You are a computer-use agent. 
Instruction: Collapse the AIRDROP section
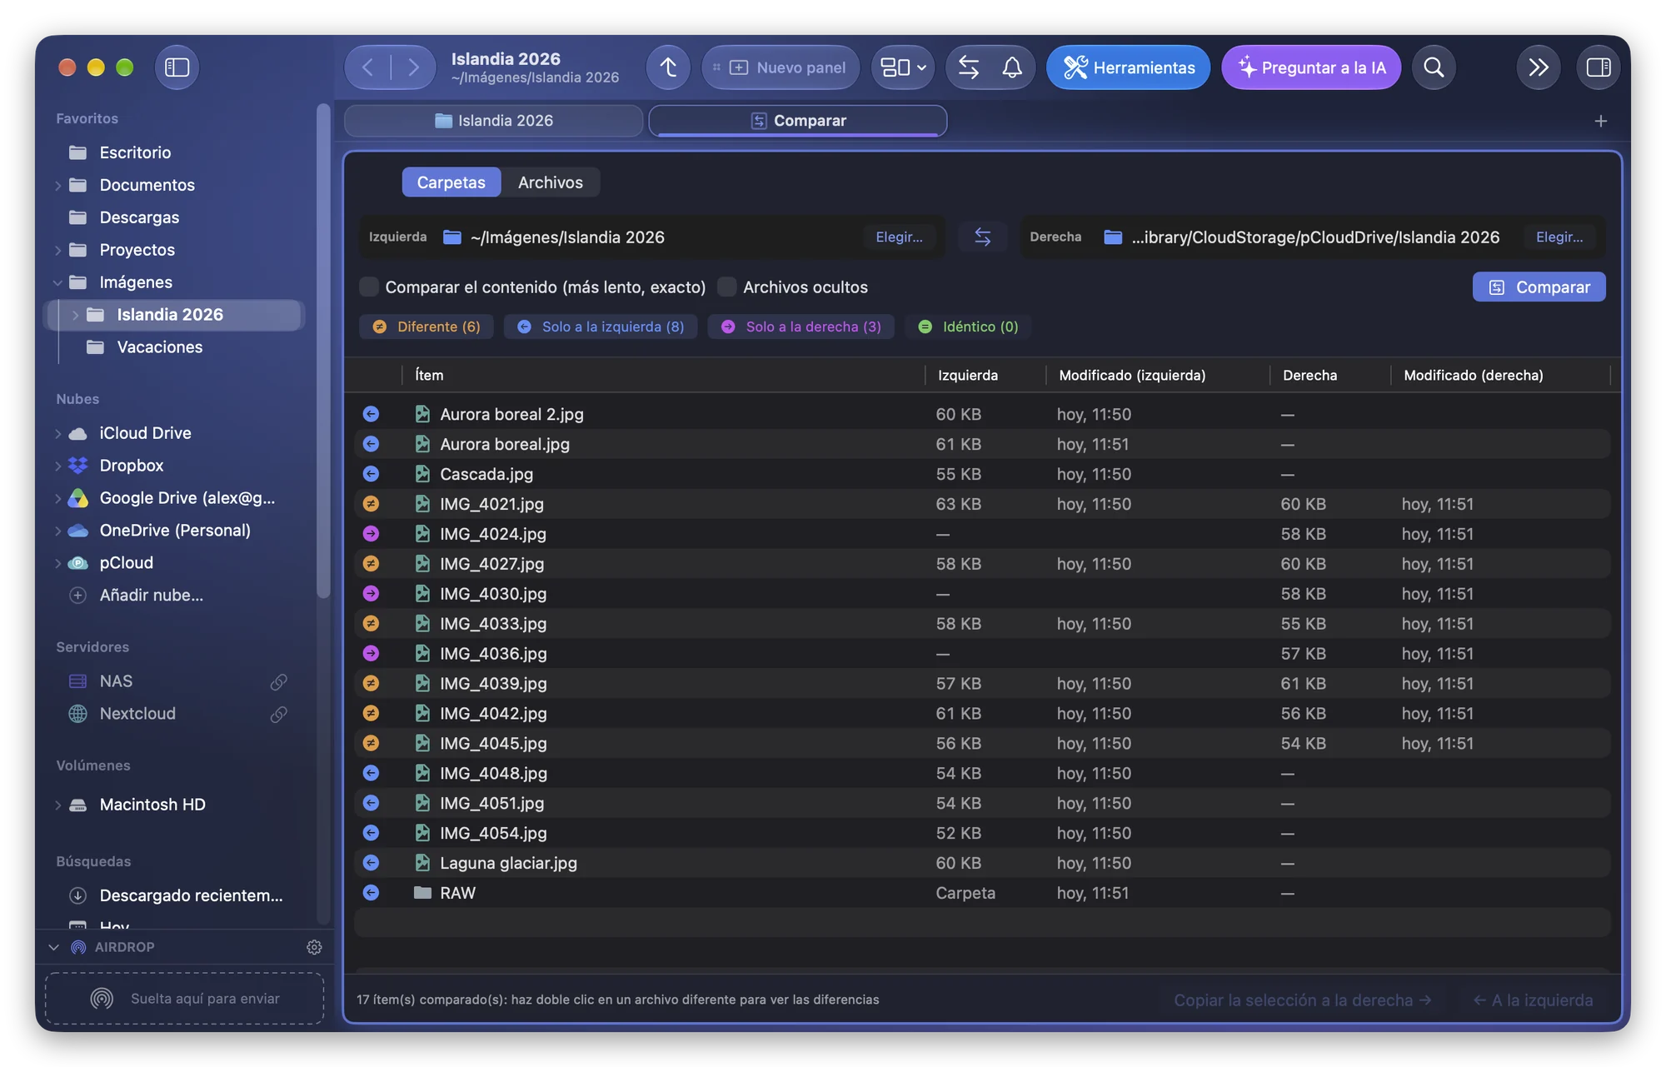pyautogui.click(x=54, y=947)
